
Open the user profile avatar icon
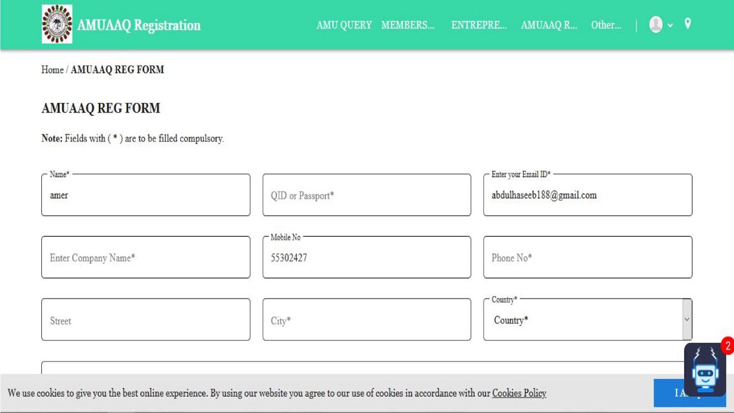pos(656,24)
